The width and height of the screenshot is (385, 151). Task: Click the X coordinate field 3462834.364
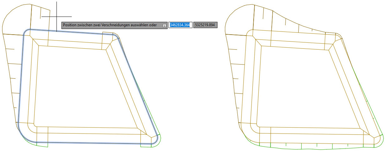[180, 25]
